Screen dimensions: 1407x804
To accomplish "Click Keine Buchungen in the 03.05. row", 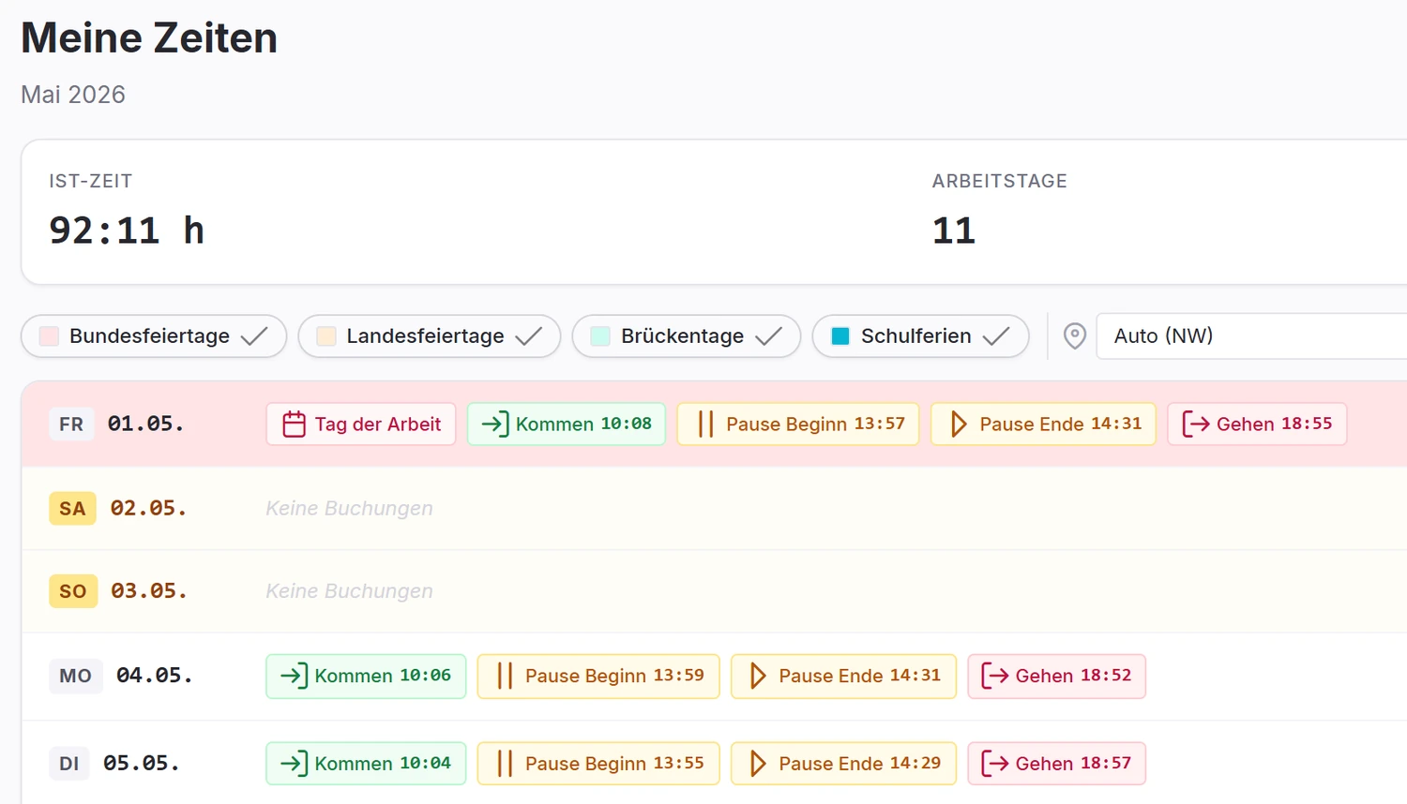I will [349, 590].
